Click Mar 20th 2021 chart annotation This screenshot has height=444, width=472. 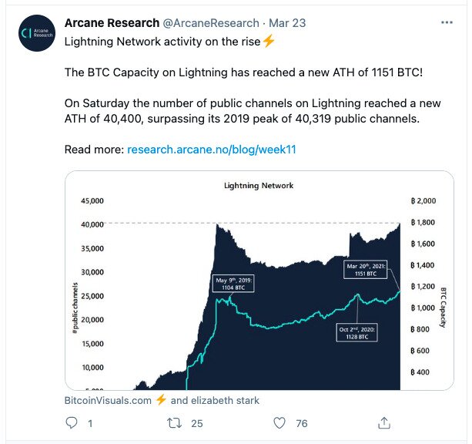pos(365,270)
